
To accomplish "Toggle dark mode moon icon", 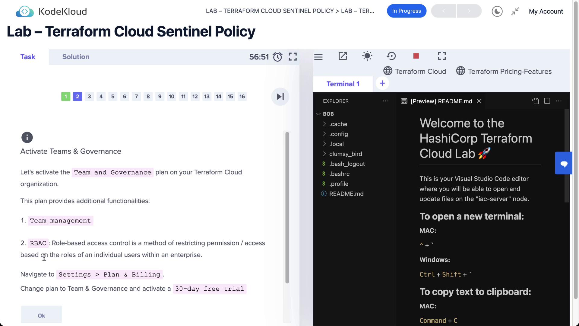I will click(497, 11).
